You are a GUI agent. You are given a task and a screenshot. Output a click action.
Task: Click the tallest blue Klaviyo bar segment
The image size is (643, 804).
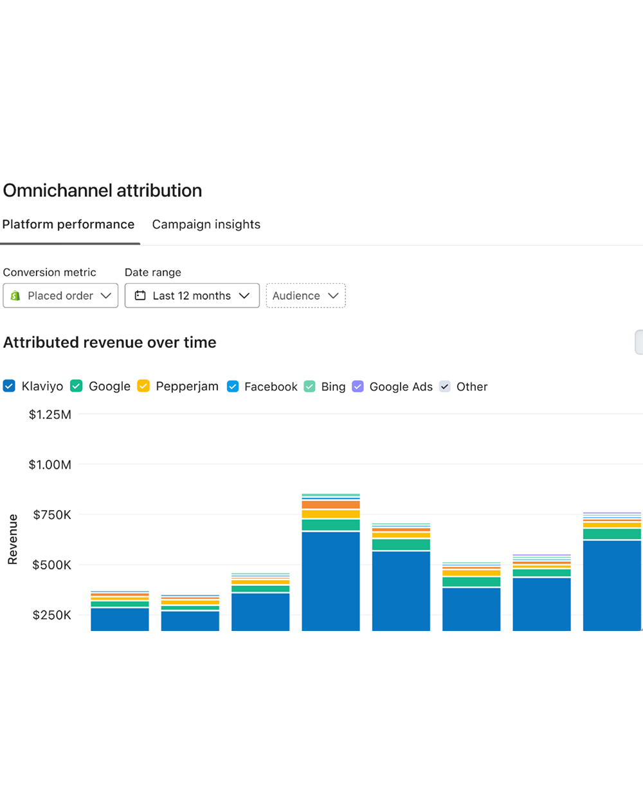coord(331,581)
